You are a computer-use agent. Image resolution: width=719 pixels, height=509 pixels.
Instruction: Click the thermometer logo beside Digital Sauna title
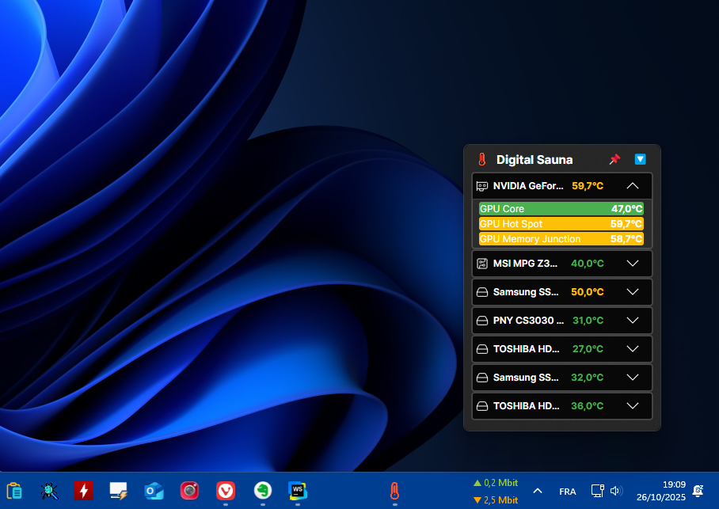click(481, 160)
